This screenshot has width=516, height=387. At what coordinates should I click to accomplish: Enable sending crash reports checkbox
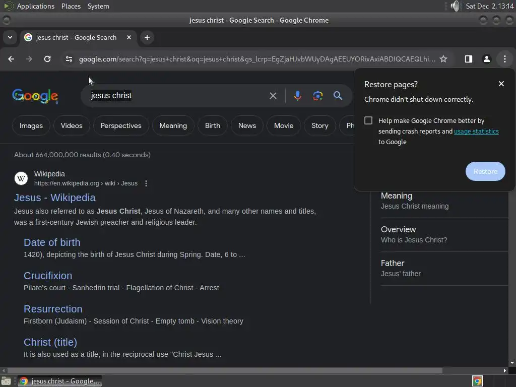click(x=368, y=120)
